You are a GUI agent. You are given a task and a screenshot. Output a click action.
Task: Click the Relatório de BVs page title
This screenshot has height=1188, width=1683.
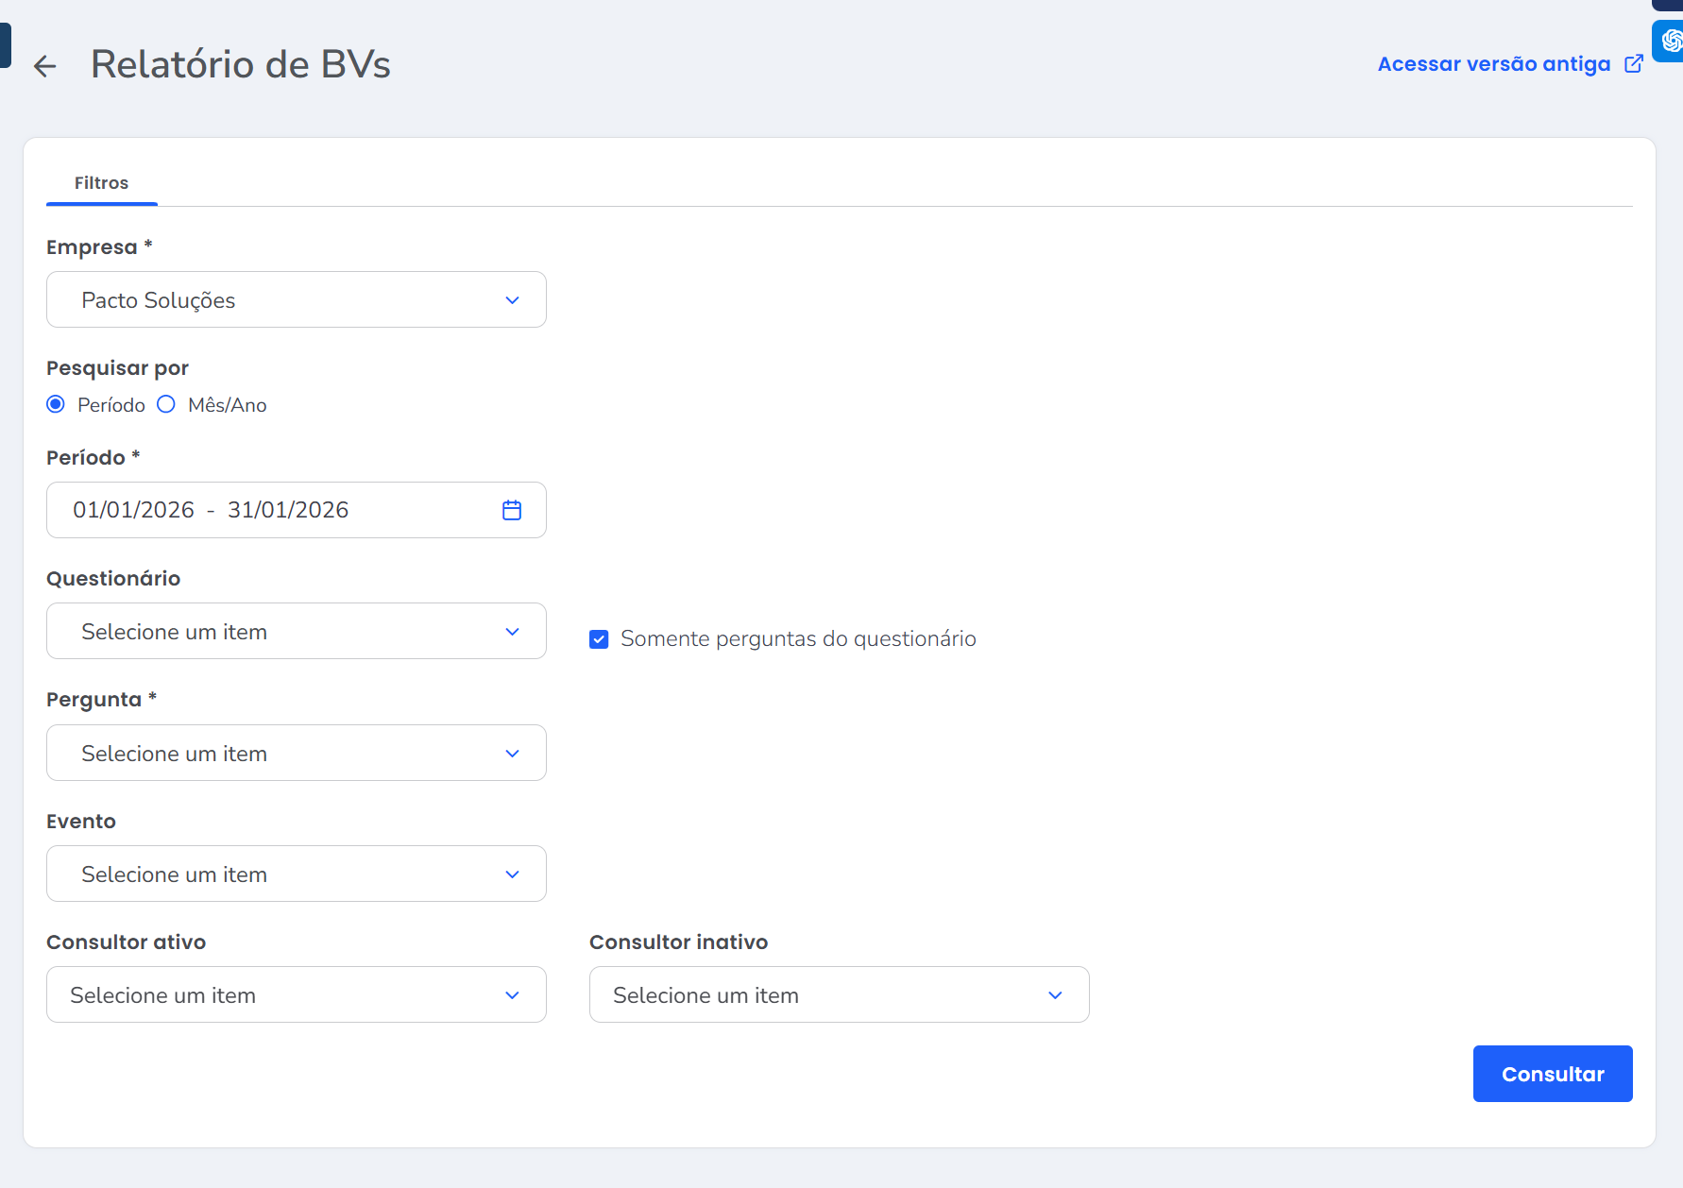(240, 64)
